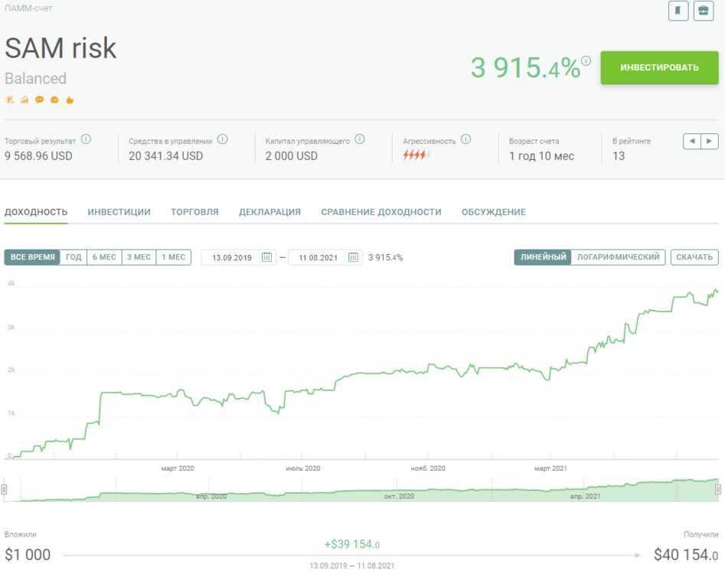Click right handle of chart range navigator
This screenshot has width=725, height=574.
tap(718, 489)
